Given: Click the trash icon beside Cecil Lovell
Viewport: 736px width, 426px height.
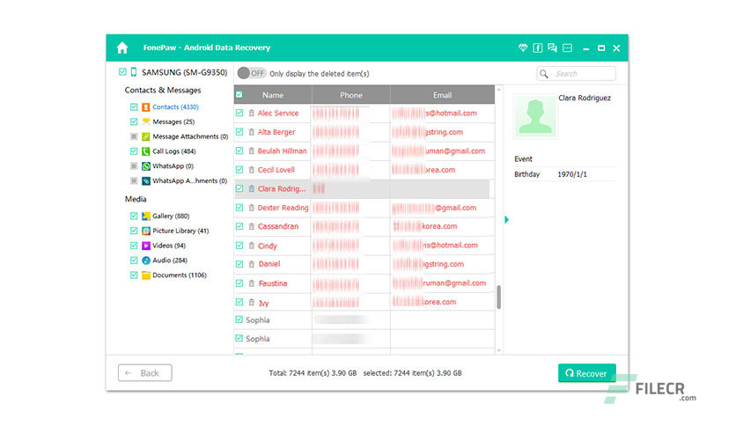Looking at the screenshot, I should coord(252,169).
